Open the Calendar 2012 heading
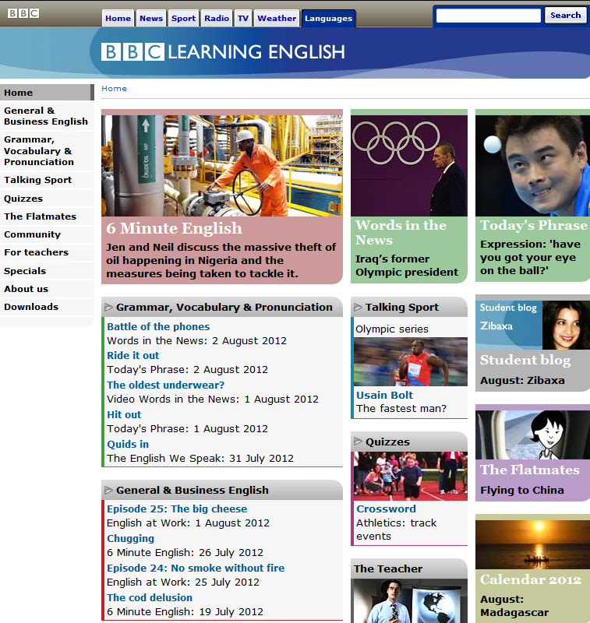 click(531, 579)
